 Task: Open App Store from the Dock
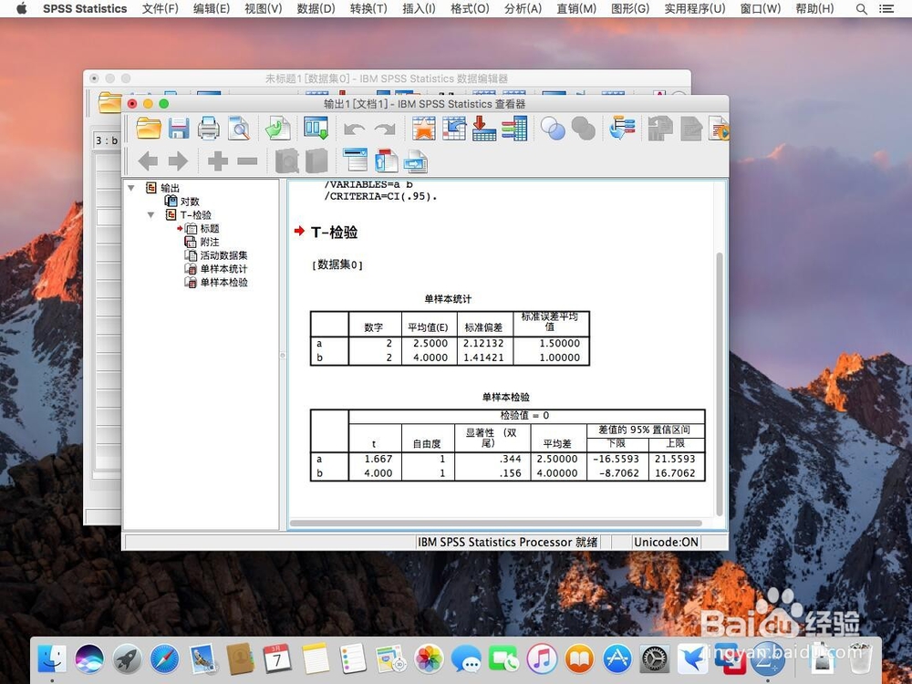pyautogui.click(x=617, y=658)
